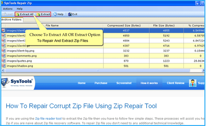Click compressed size cell 4850

pyautogui.click(x=126, y=36)
